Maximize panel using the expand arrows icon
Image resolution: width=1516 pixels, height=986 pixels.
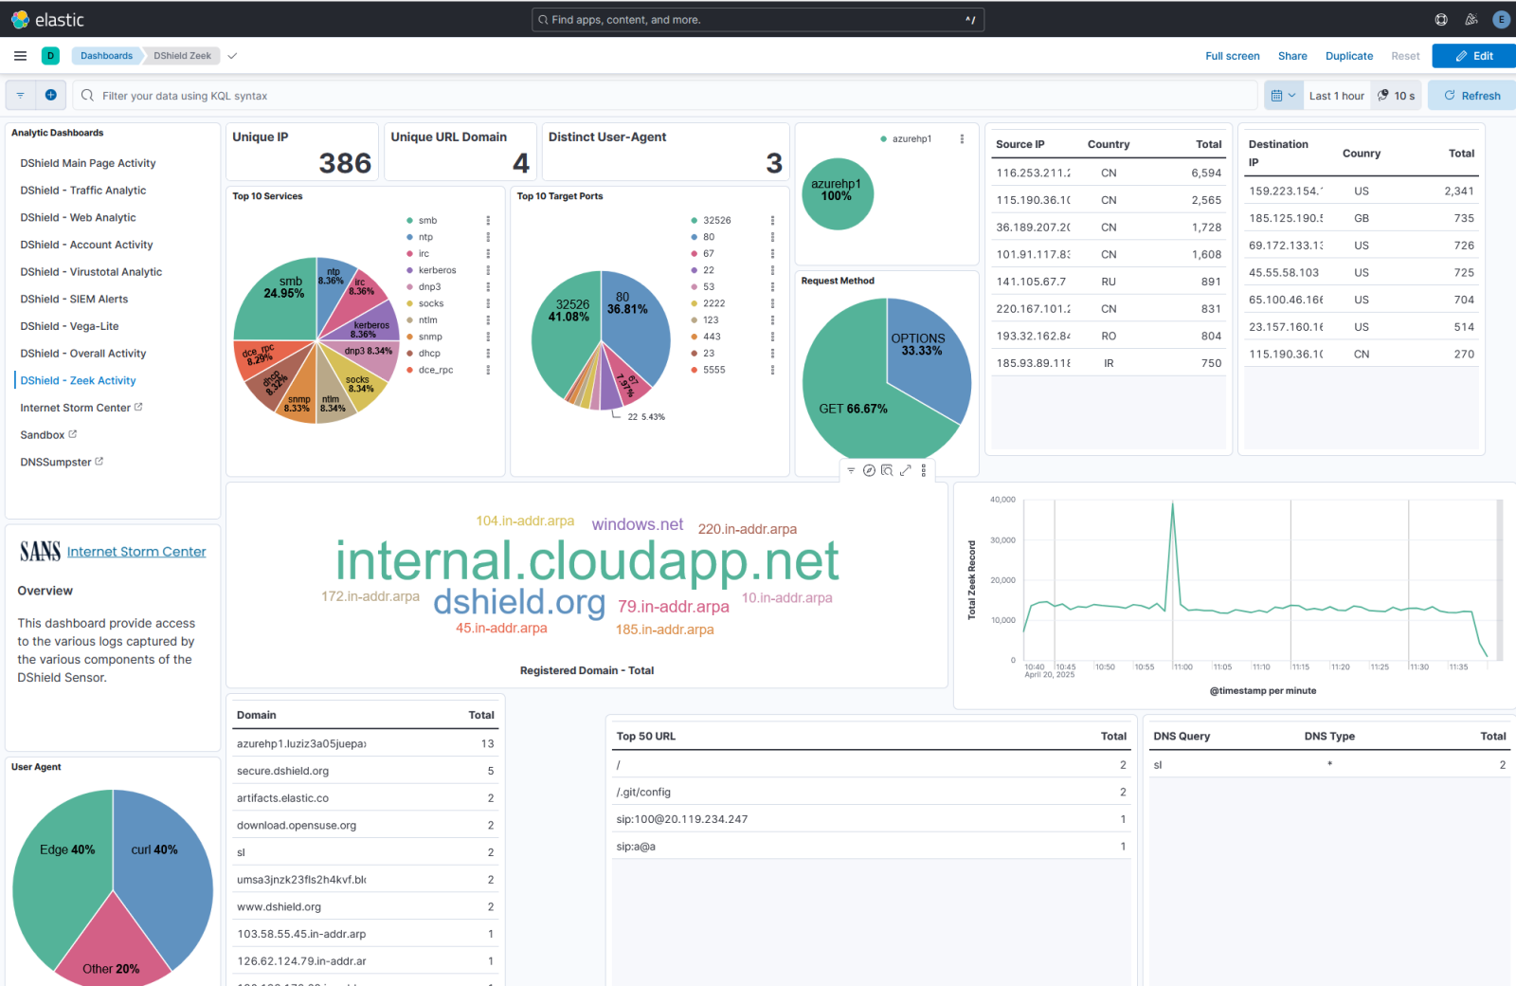905,470
